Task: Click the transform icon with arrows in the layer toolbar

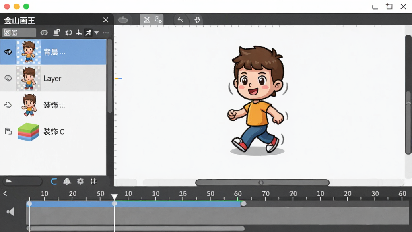Action: coord(68,33)
